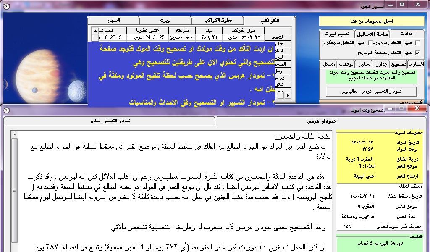Click the ادخل المعلومات من هنا button
The height and width of the screenshot is (252, 430).
(x=372, y=21)
